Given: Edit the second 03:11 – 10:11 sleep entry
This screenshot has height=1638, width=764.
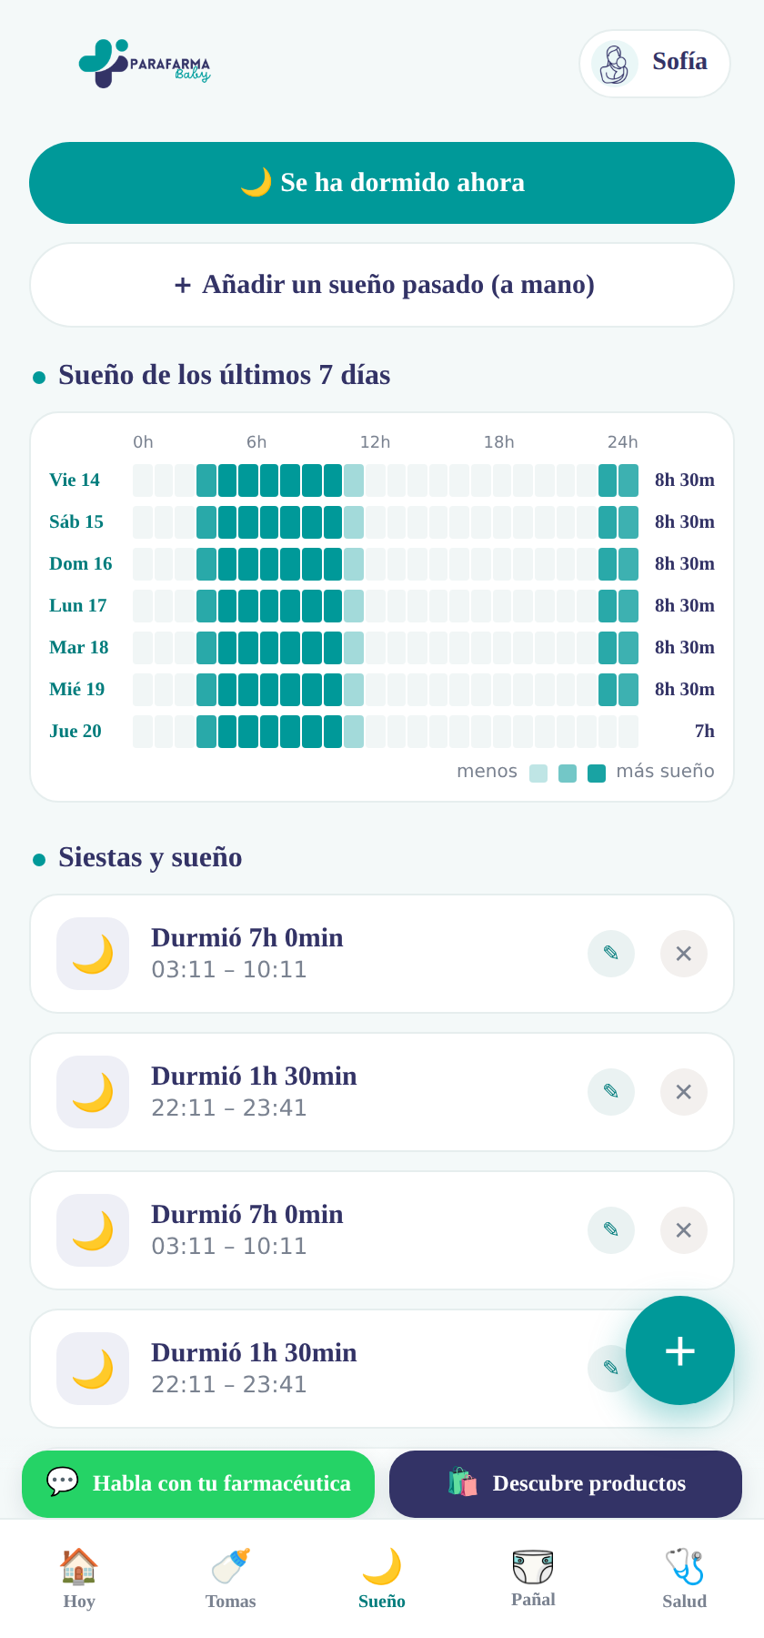Looking at the screenshot, I should click(x=611, y=1230).
